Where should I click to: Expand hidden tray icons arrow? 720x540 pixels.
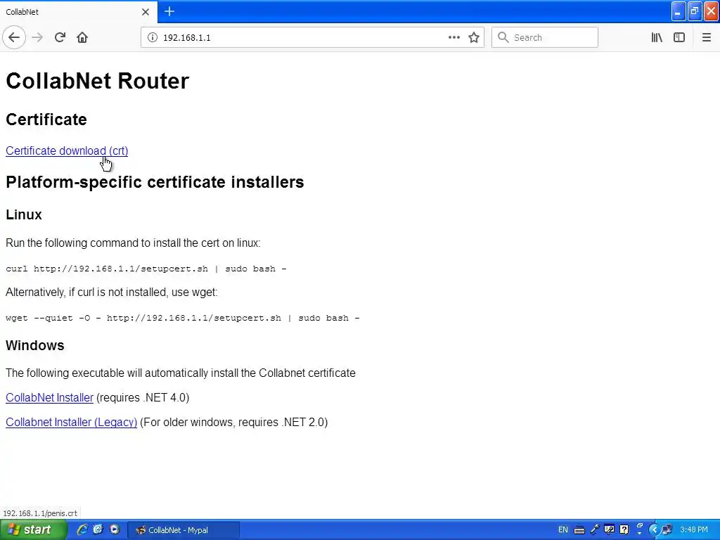click(654, 530)
